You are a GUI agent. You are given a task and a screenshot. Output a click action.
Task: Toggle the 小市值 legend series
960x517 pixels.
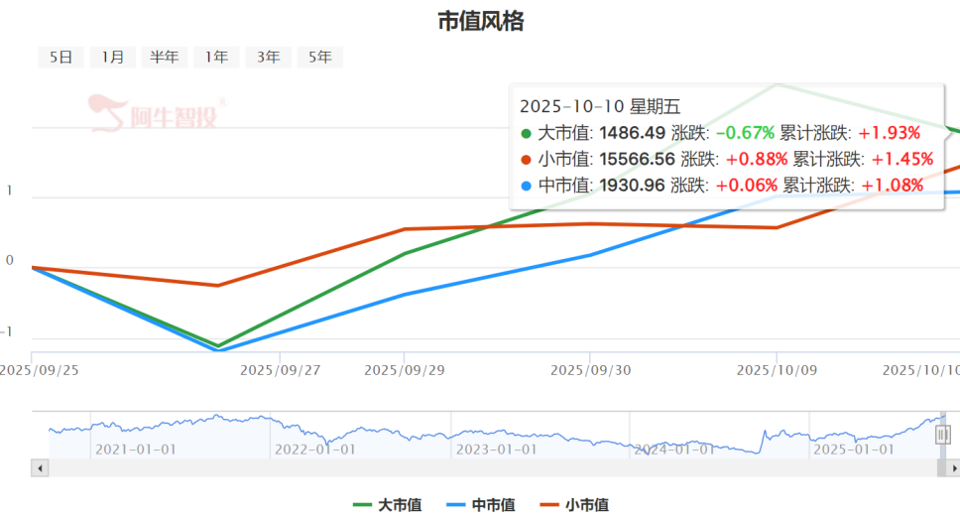click(x=586, y=505)
